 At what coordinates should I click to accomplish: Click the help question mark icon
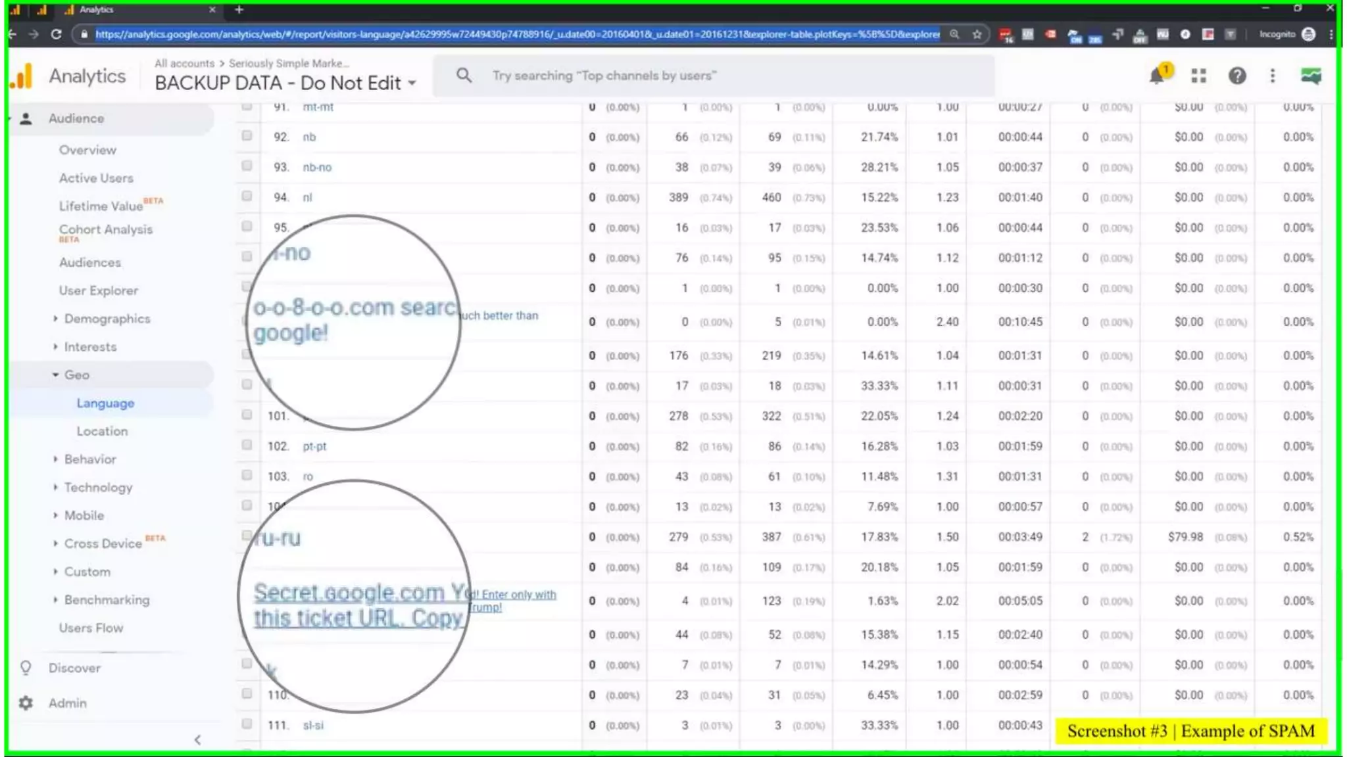[x=1237, y=76]
